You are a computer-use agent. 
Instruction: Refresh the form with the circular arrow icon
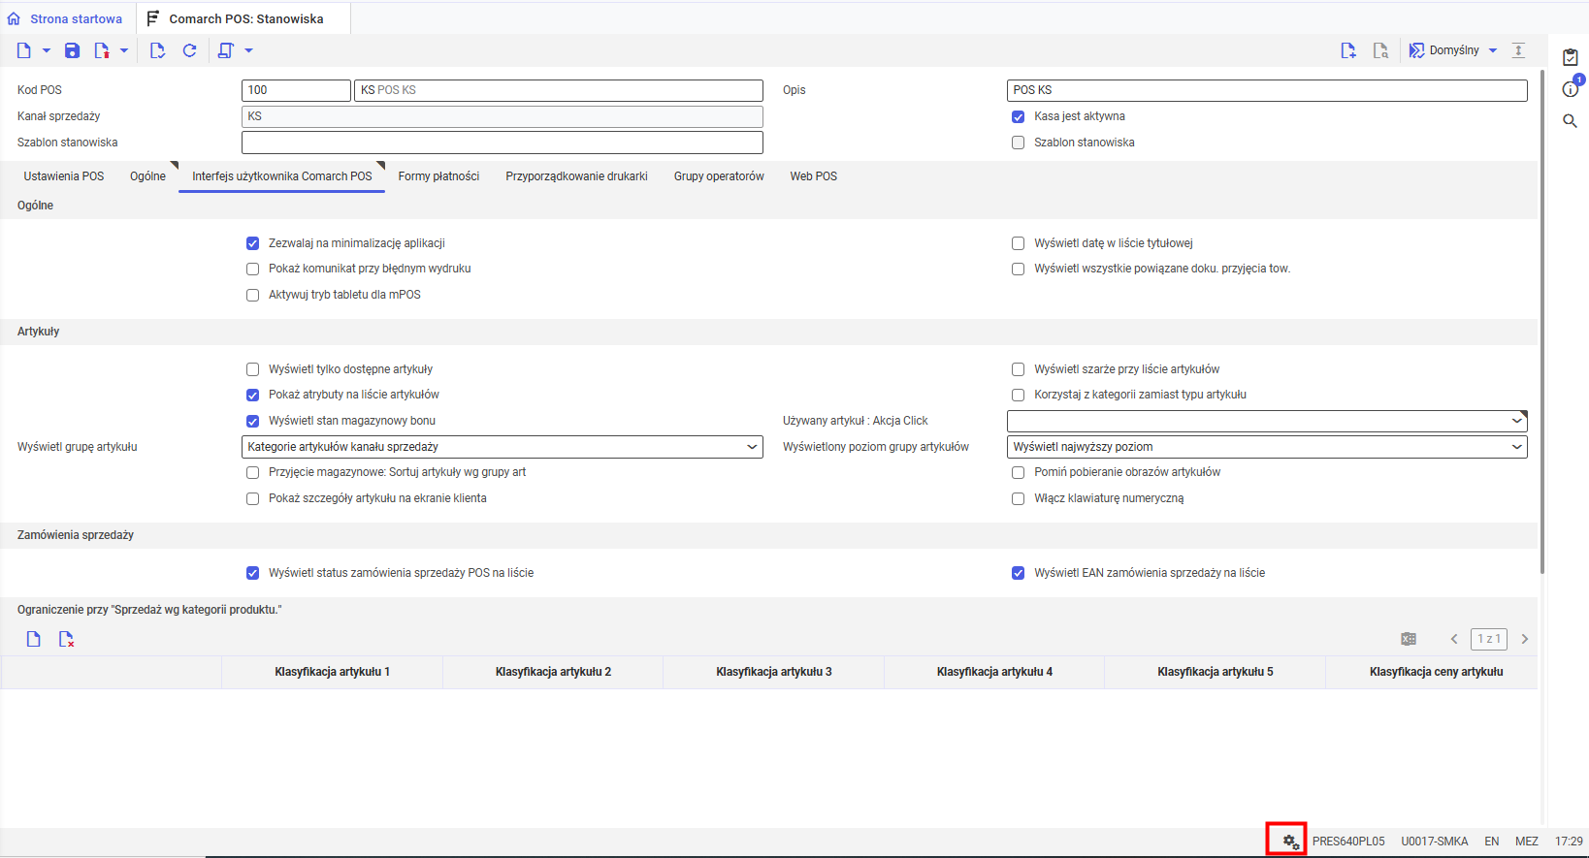pos(190,50)
